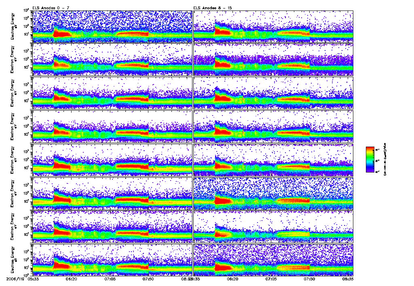Select the seventh spectrogram panel of Anodes 8 - 15
Image resolution: width=414 pixels, height=286 pixels.
(x=273, y=227)
